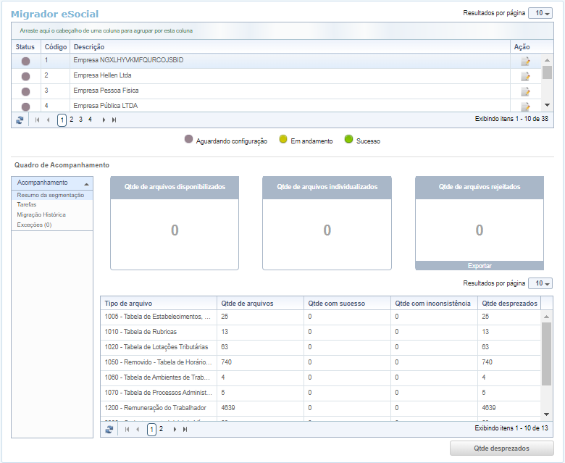Click edit icon for Empresa Pessoa Física
Screen dimensions: 565x463
[x=525, y=91]
